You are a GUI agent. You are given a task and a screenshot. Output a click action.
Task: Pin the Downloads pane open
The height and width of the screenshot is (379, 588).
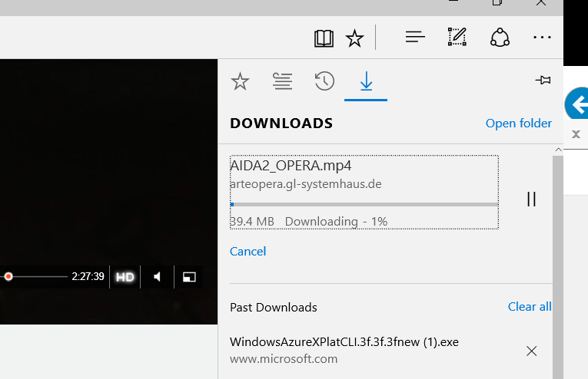tap(543, 81)
